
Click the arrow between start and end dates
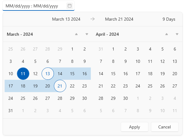pos(93,19)
